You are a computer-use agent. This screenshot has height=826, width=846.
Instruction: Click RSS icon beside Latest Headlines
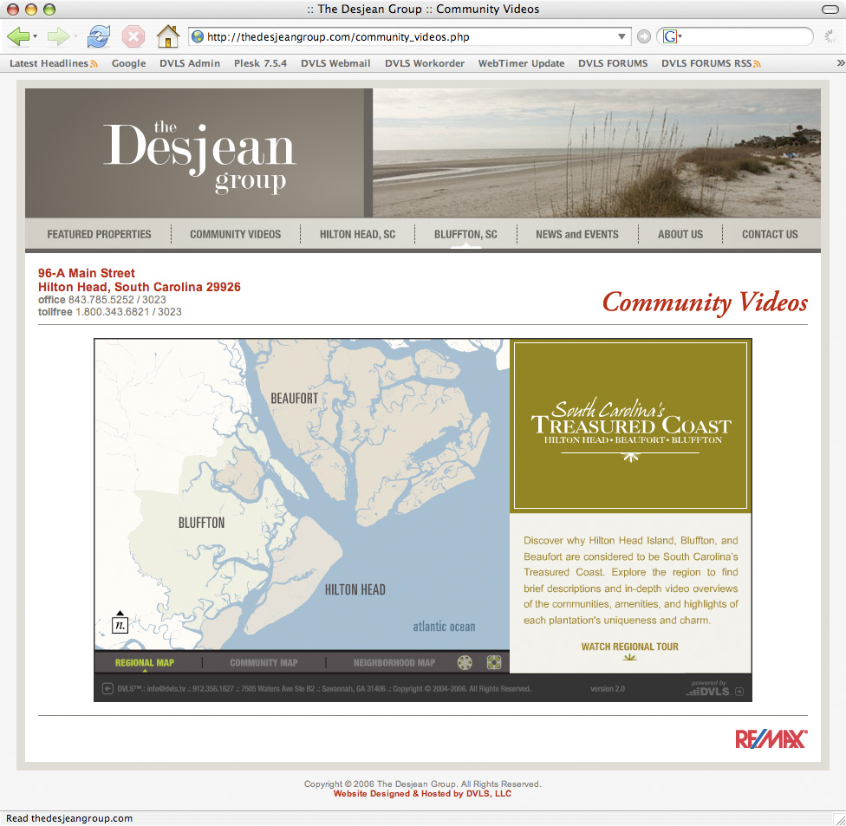point(94,63)
